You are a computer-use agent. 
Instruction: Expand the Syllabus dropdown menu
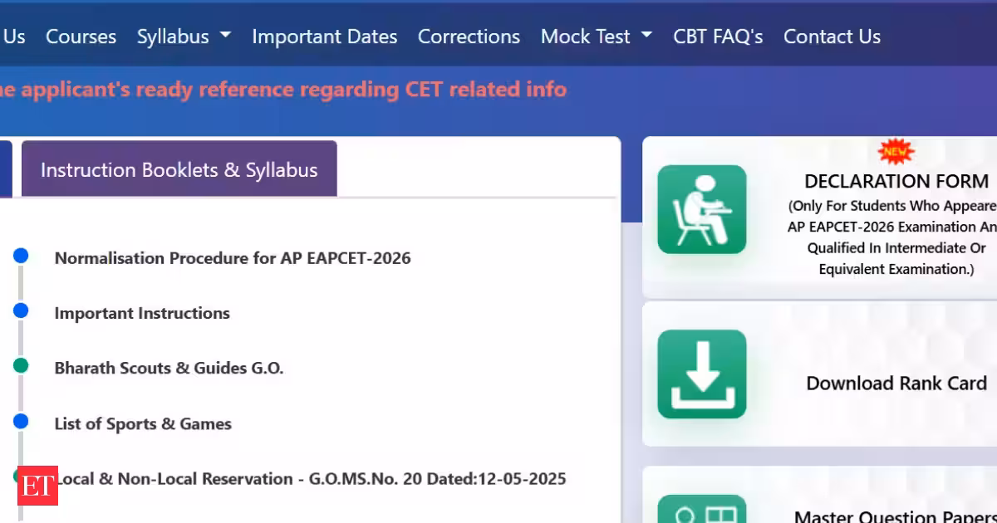pyautogui.click(x=184, y=37)
